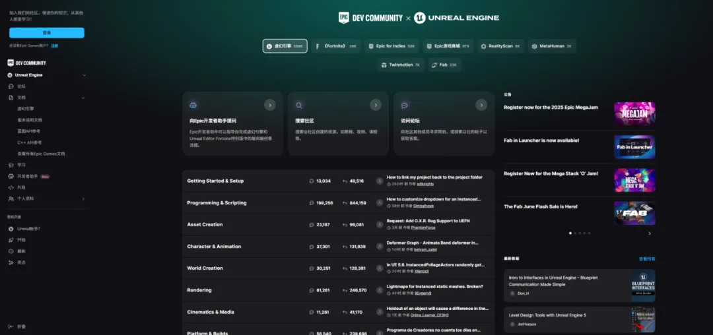
Task: Click arrow on 搜索社区 card
Action: pyautogui.click(x=376, y=106)
